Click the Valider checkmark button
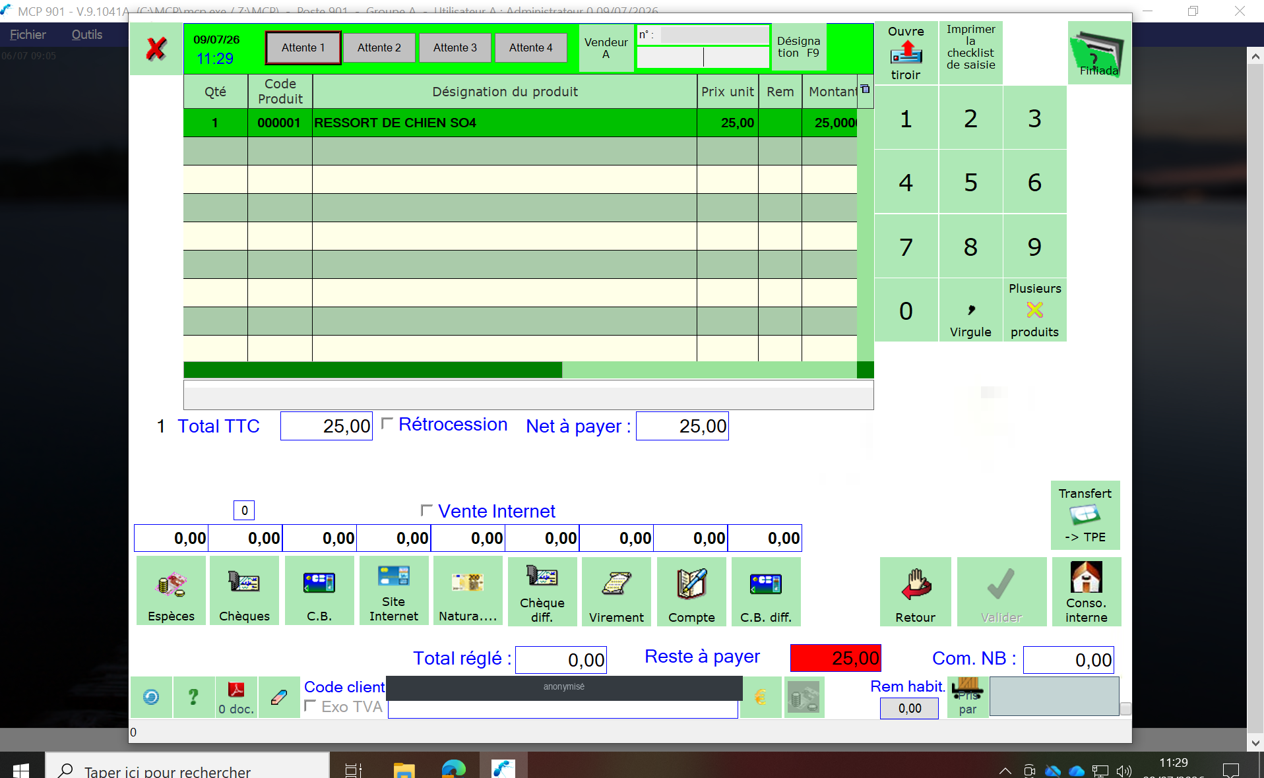1264x778 pixels. pyautogui.click(x=1001, y=591)
